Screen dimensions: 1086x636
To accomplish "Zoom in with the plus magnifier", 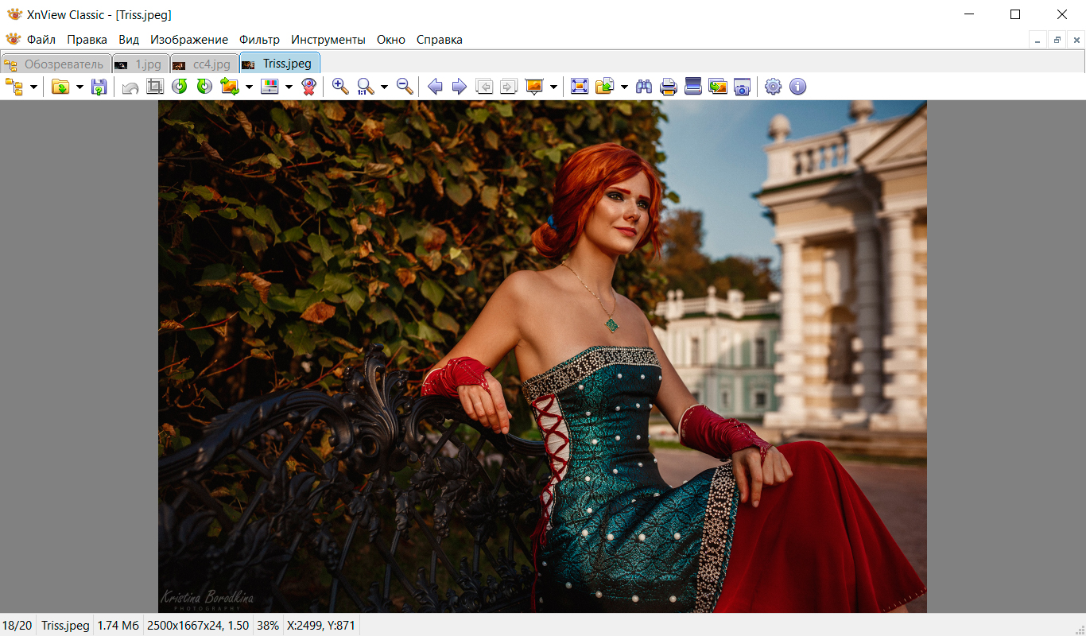I will (340, 87).
